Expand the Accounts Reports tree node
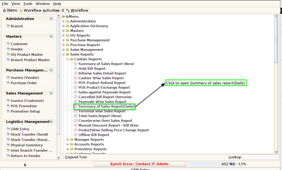 tap(68, 144)
